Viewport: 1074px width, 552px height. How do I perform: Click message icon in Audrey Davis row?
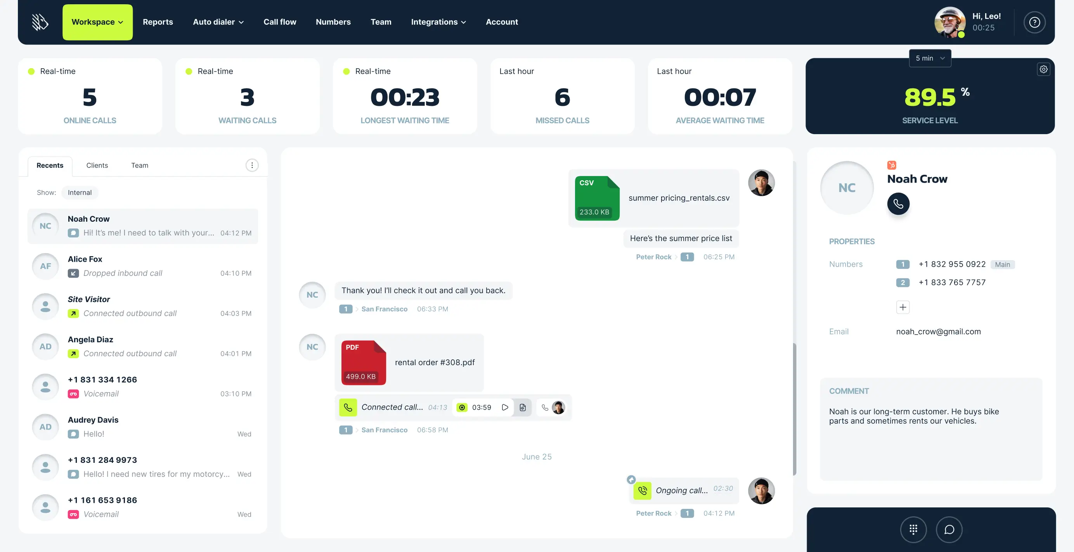73,434
